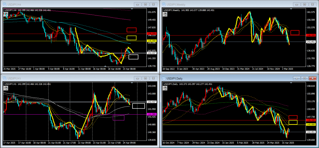
Task: Close the USDJPY,H4 chart window
Action: point(154,4)
